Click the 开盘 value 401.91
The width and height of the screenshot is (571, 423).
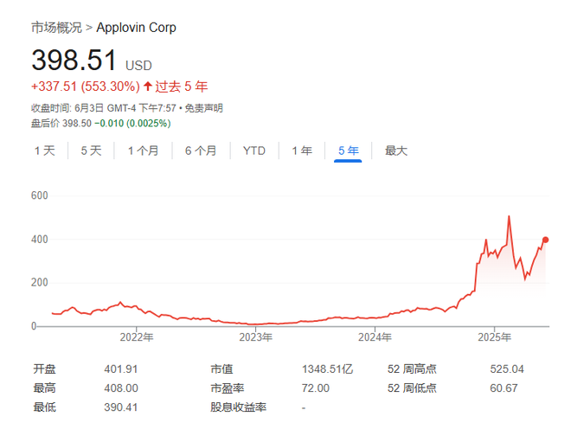pyautogui.click(x=121, y=369)
